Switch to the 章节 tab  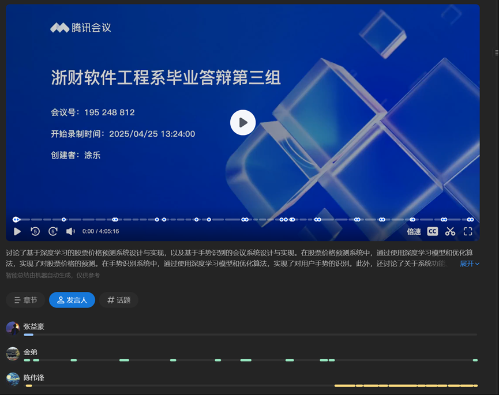point(25,300)
